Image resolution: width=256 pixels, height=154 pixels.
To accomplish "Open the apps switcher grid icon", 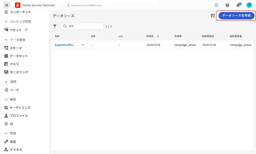I will (216, 5).
